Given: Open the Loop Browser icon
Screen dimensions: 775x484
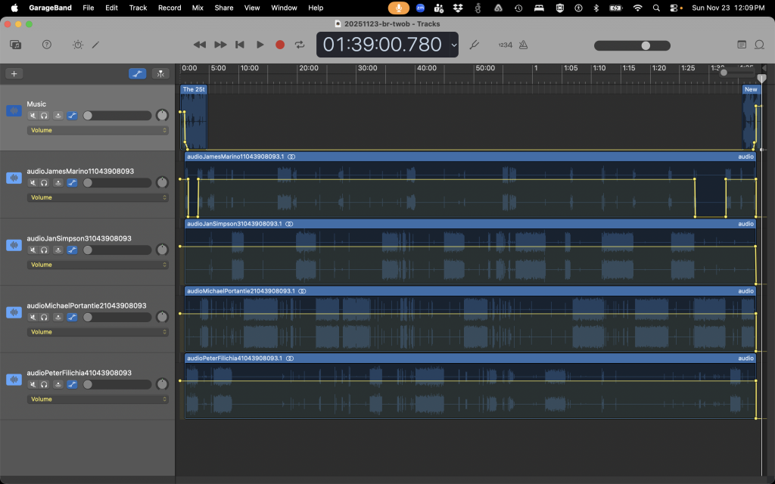Looking at the screenshot, I should [760, 45].
